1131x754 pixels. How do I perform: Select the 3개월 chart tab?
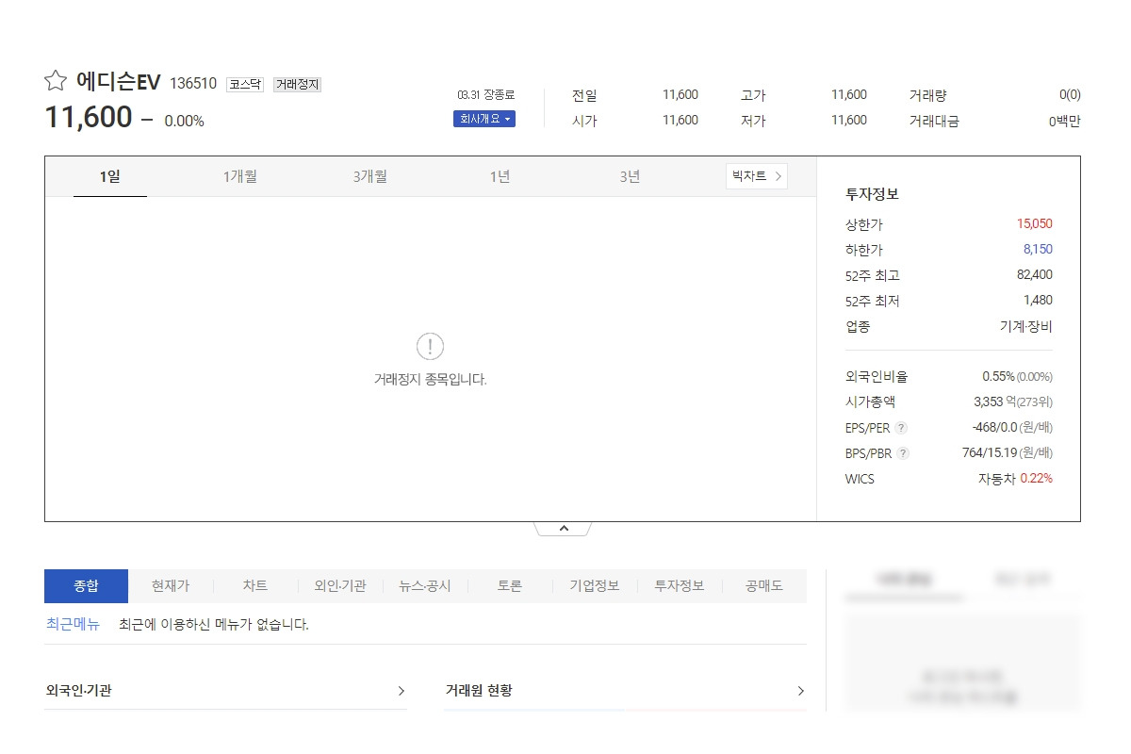coord(370,176)
